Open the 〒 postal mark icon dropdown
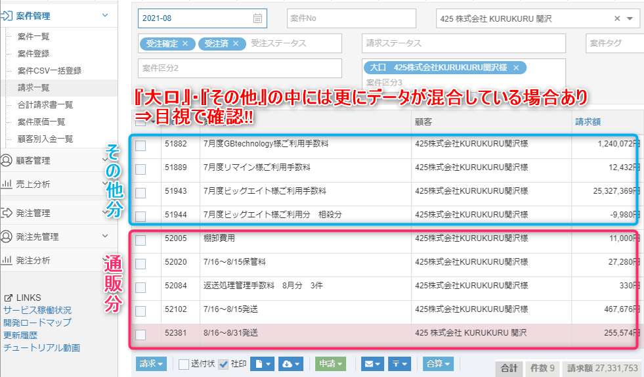The width and height of the screenshot is (644, 377). coord(400,364)
